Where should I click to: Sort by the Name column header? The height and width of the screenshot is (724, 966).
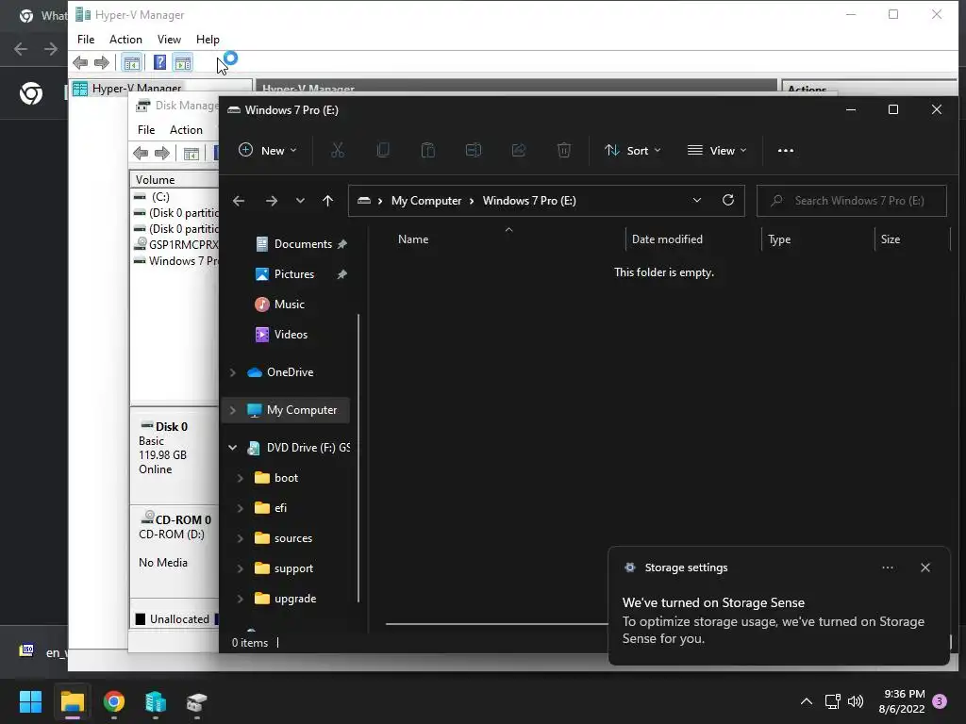tap(413, 239)
